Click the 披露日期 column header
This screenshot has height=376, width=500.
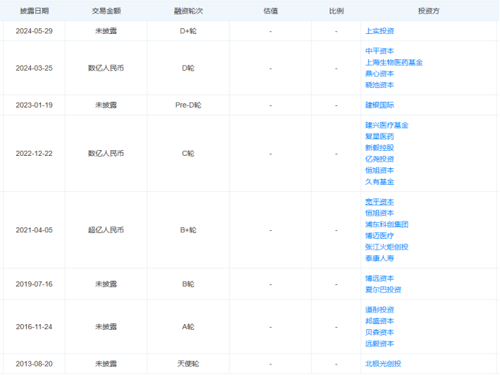(34, 12)
